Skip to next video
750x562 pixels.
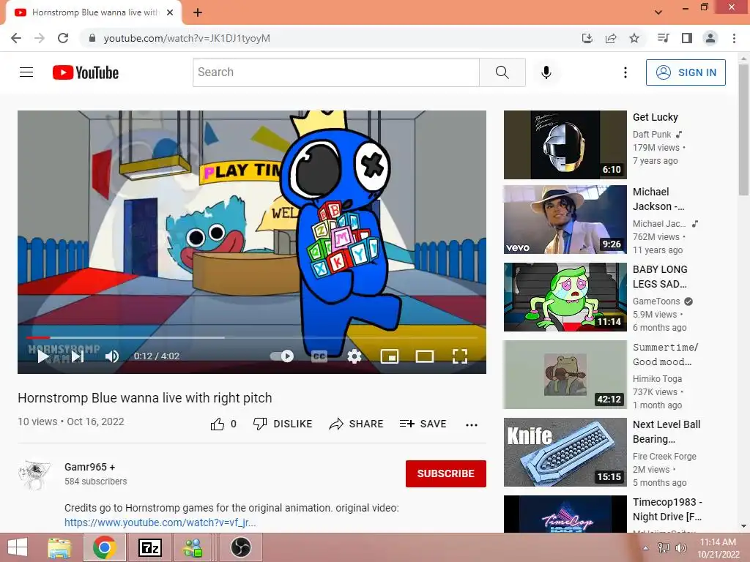pos(78,356)
